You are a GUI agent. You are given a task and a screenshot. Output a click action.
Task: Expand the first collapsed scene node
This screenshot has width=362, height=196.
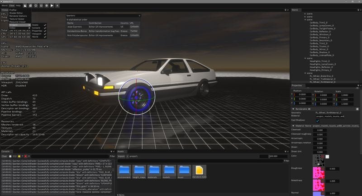pyautogui.click(x=305, y=14)
